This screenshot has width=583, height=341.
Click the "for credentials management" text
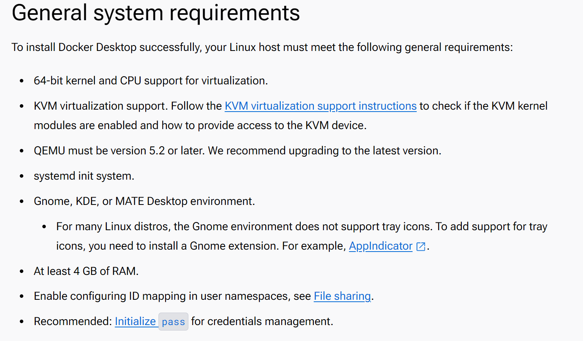pyautogui.click(x=262, y=321)
